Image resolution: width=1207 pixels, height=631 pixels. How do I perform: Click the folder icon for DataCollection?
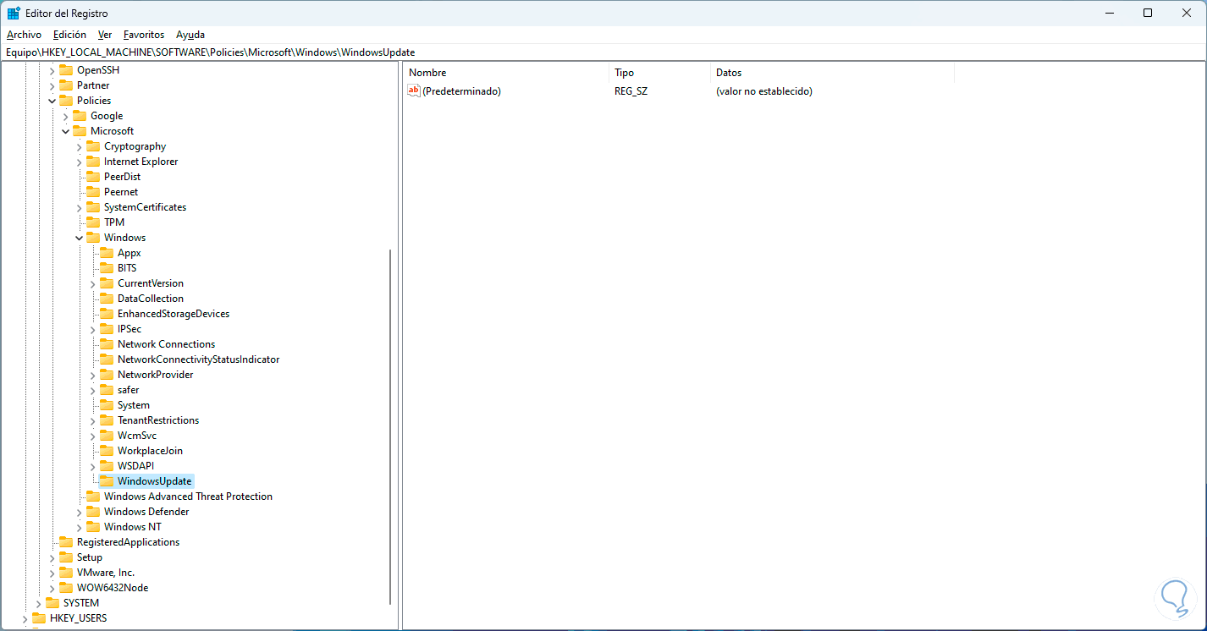click(107, 299)
